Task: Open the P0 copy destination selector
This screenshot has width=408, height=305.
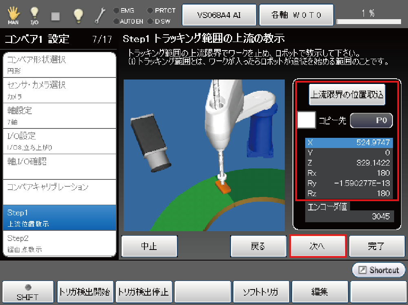Action: click(x=371, y=120)
